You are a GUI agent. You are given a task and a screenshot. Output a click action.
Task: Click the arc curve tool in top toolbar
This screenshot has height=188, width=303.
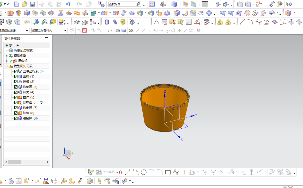pos(250,22)
